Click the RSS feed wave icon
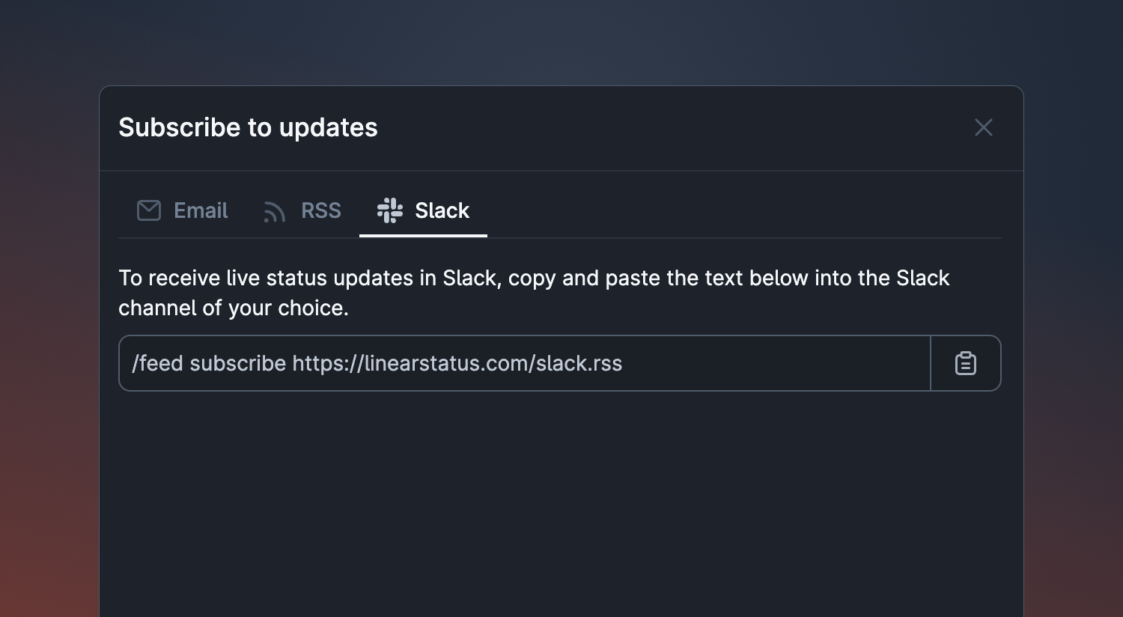Viewport: 1123px width, 617px height. [274, 212]
